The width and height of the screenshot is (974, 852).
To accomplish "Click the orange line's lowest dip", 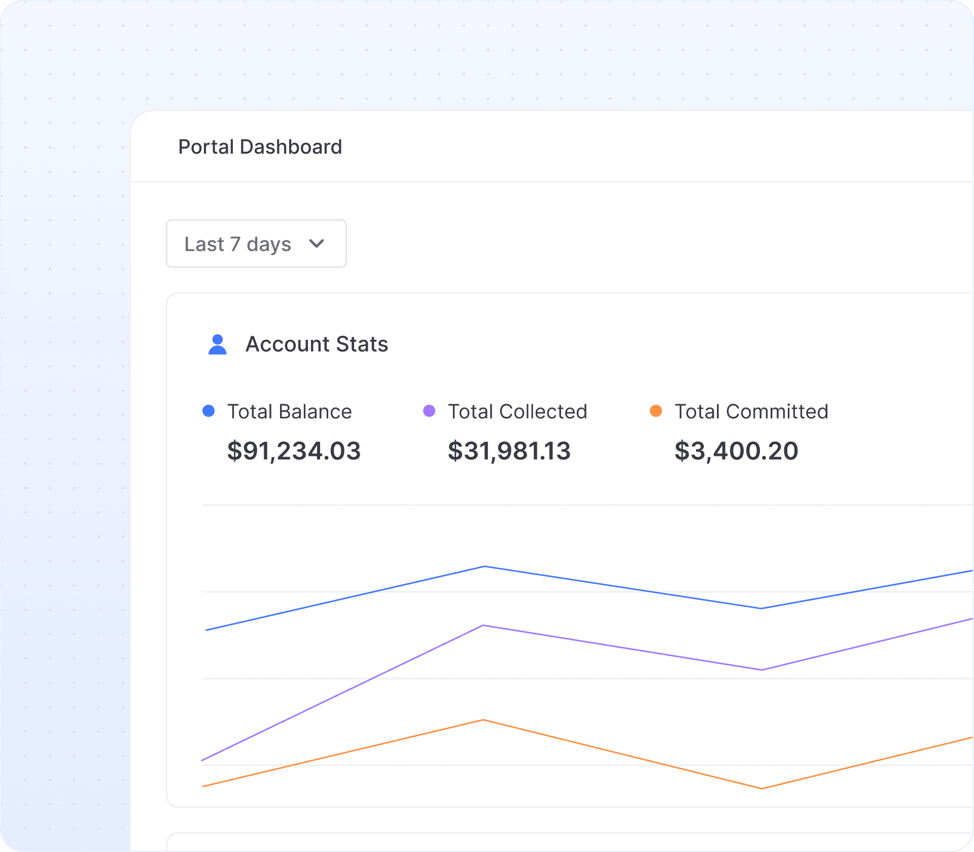I will (x=761, y=789).
